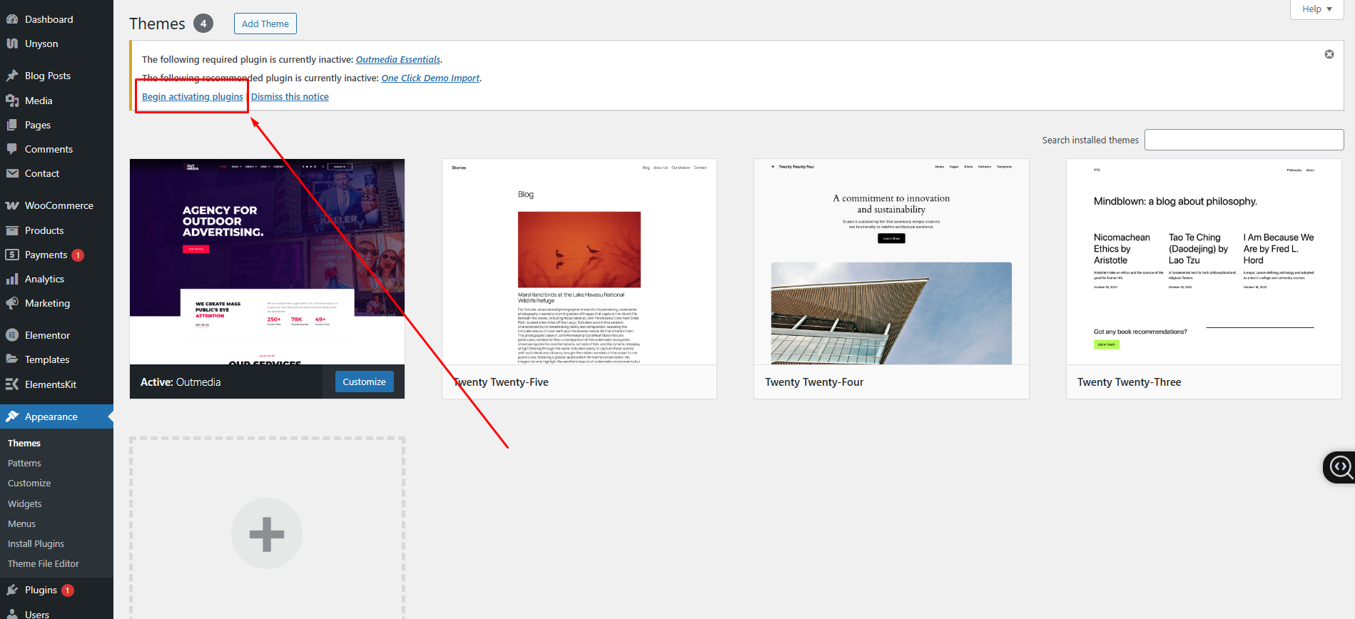Click the Blog Posts pin icon

12,76
